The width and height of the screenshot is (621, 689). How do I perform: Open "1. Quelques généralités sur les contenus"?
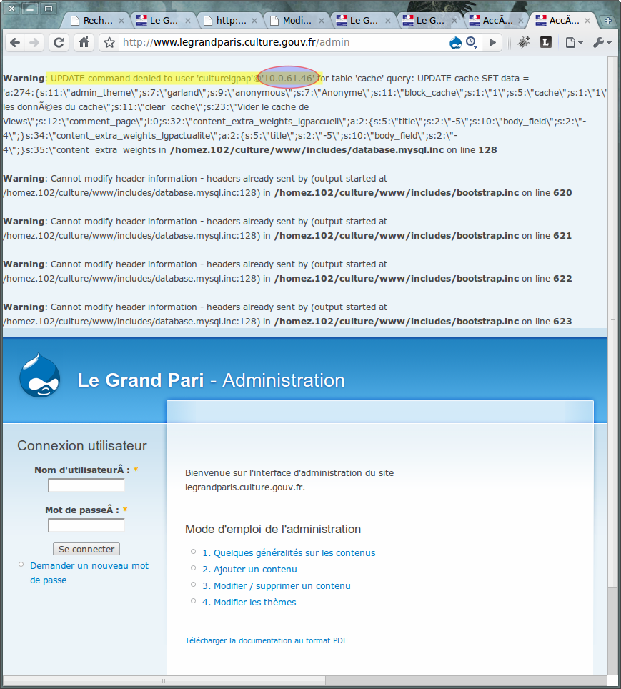coord(289,552)
